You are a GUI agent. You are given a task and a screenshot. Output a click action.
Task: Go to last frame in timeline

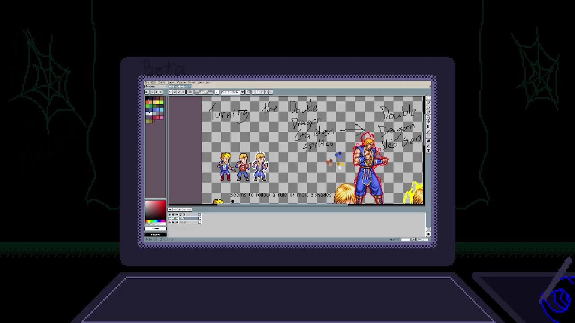coord(190,210)
